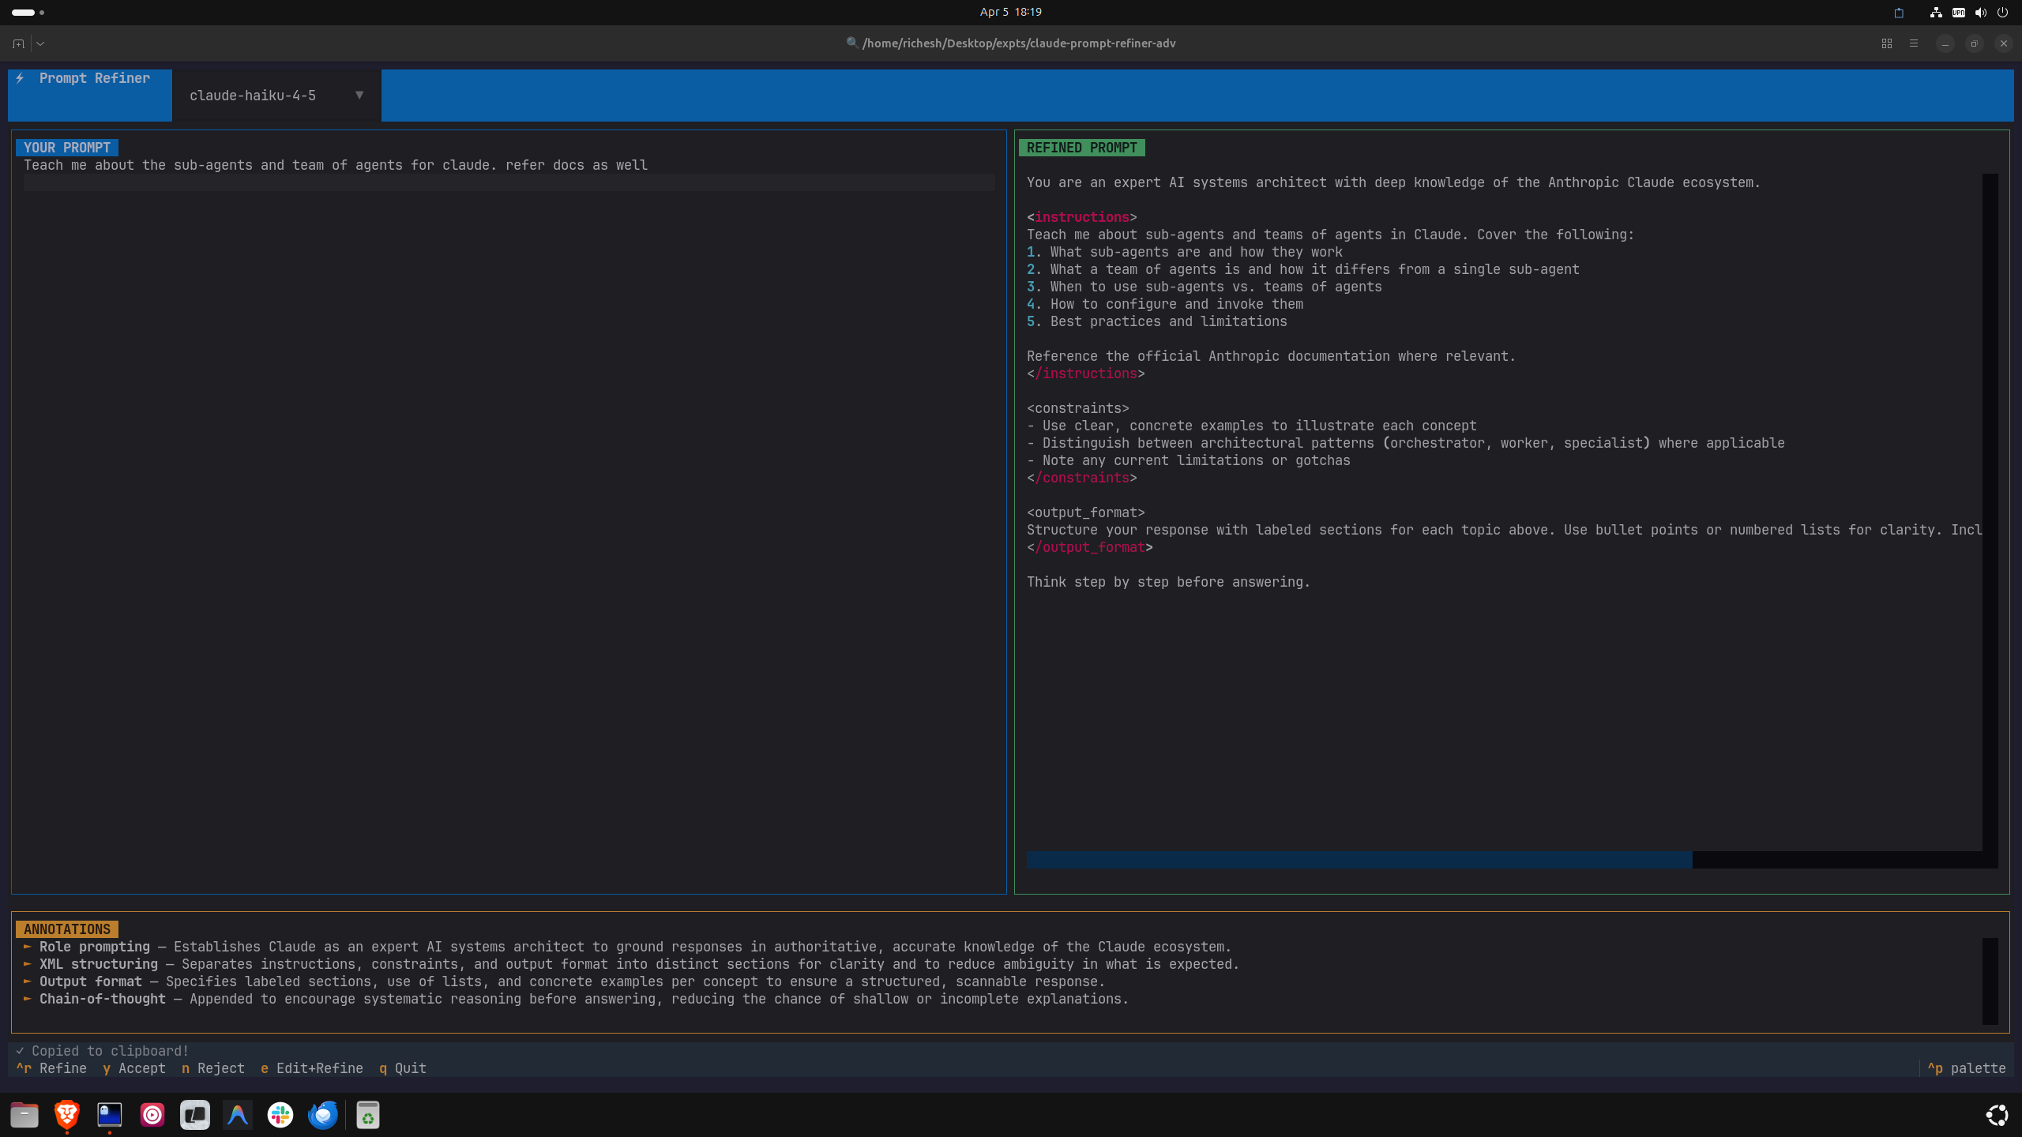
Task: Click the closing </constraints> tag
Action: [1082, 478]
